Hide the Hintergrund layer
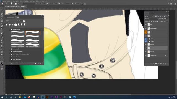The width and height of the screenshot is (177, 99). tap(146, 56)
